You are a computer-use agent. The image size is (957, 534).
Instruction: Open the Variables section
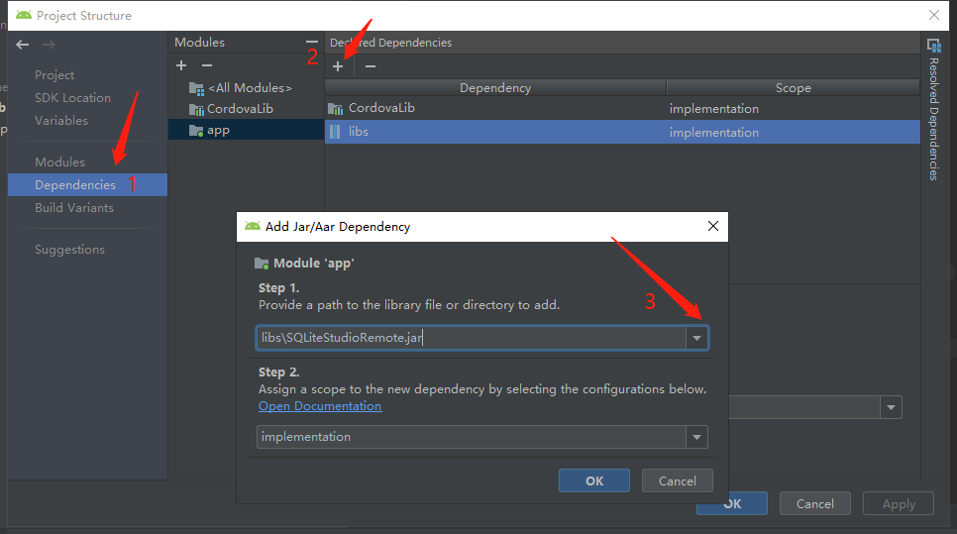(x=61, y=120)
